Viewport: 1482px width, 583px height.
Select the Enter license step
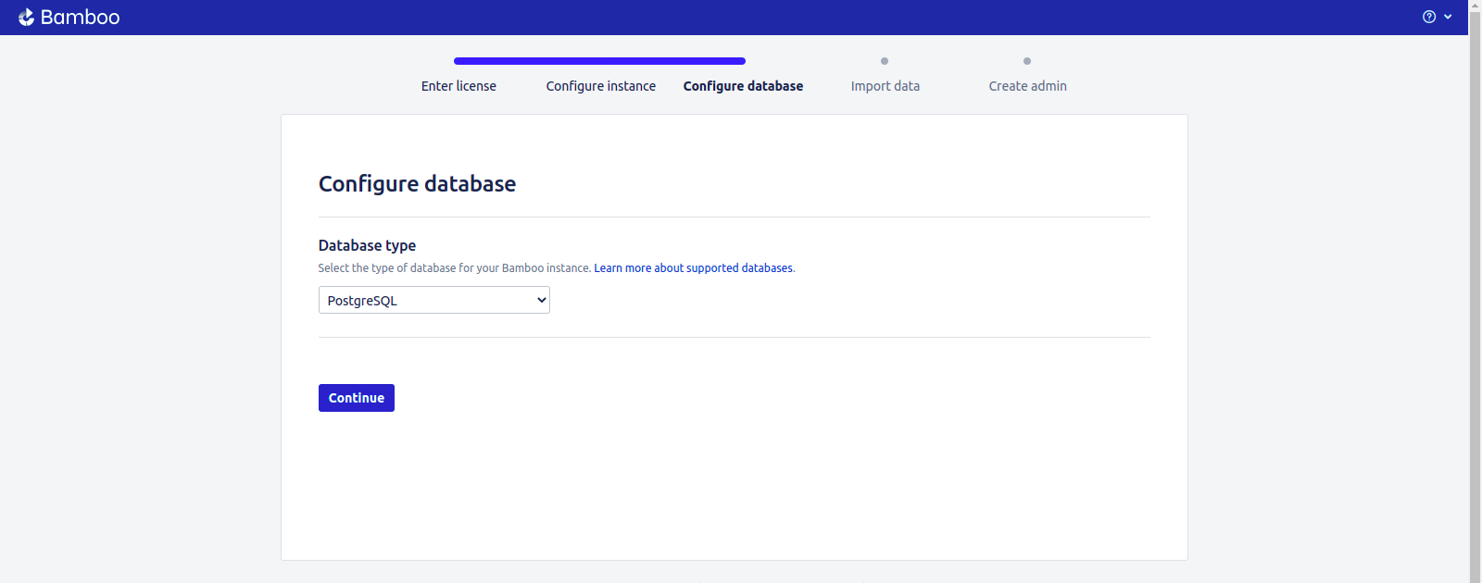[458, 86]
